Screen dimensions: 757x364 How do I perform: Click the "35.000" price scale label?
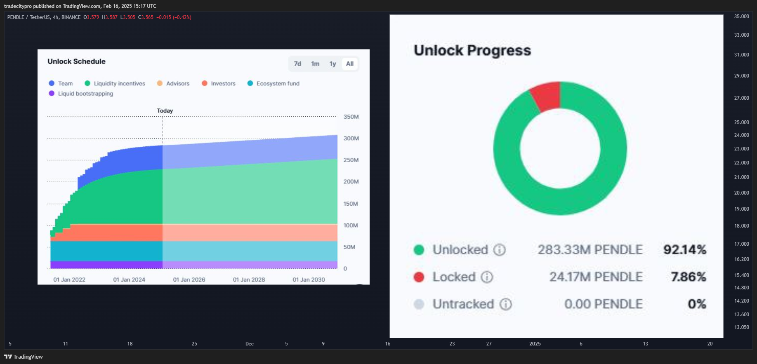[x=741, y=16]
